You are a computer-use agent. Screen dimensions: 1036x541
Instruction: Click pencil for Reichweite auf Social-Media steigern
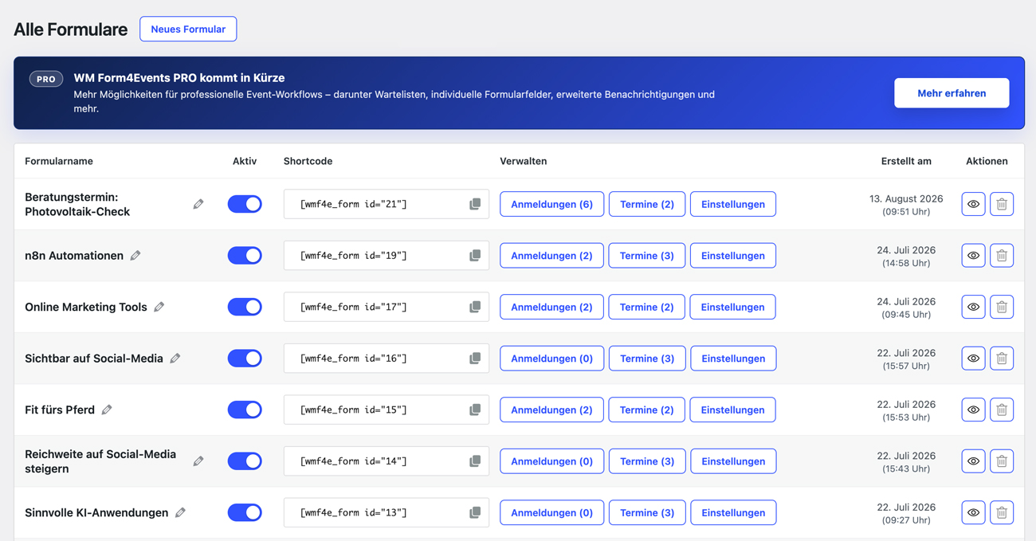pos(198,461)
